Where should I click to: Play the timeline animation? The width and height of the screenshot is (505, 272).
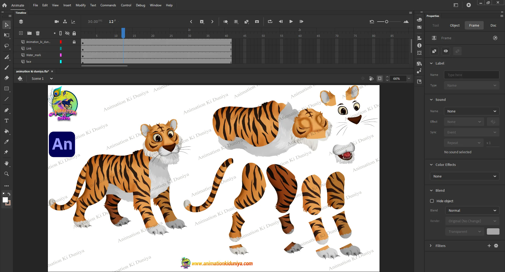click(291, 22)
